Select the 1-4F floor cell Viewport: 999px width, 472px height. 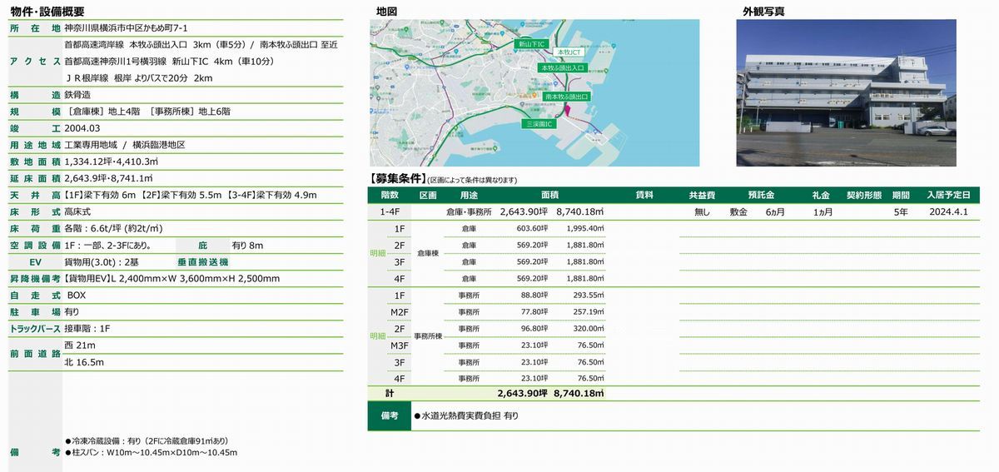click(390, 212)
